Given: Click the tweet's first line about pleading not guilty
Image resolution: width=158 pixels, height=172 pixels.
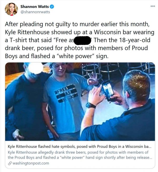Looking at the screenshot, I should click(77, 24).
